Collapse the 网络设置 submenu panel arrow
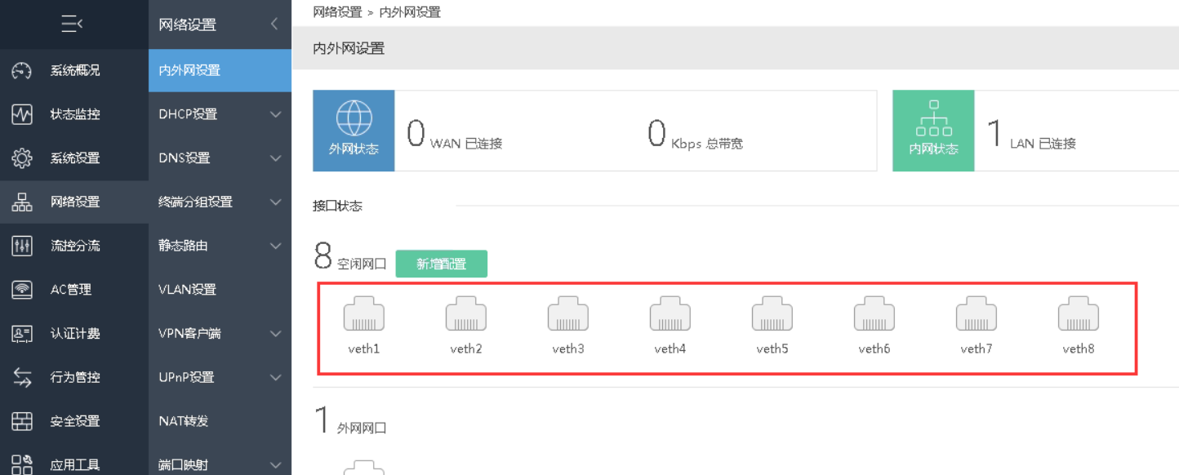Image resolution: width=1179 pixels, height=475 pixels. 275,24
